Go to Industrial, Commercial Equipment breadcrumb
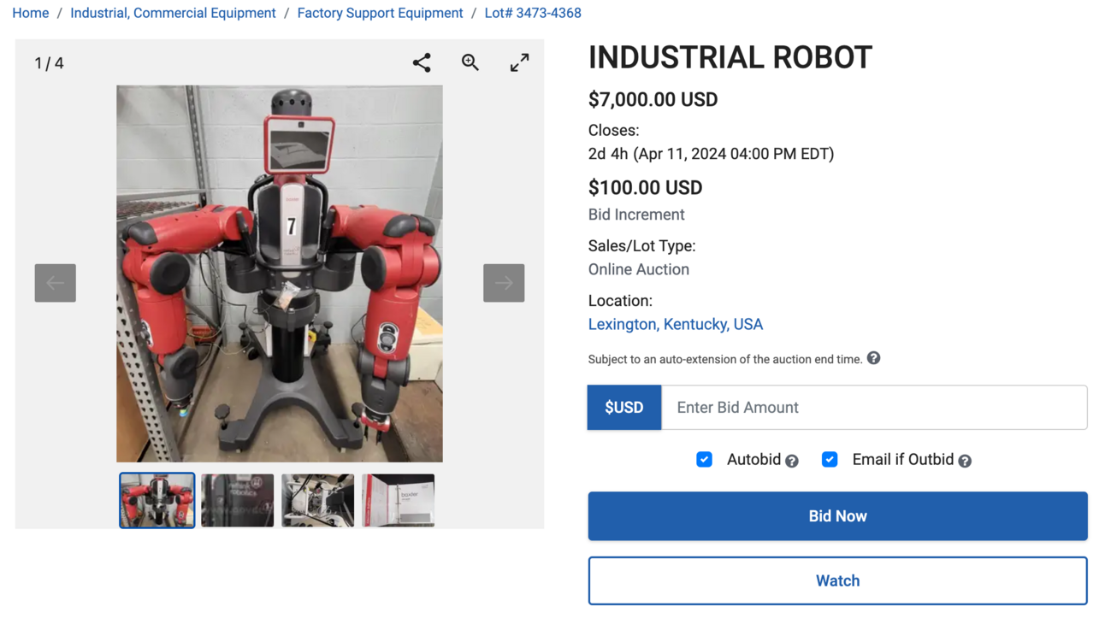1105x618 pixels. coord(173,13)
